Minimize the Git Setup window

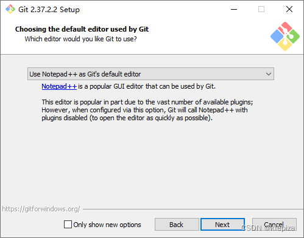234,9
